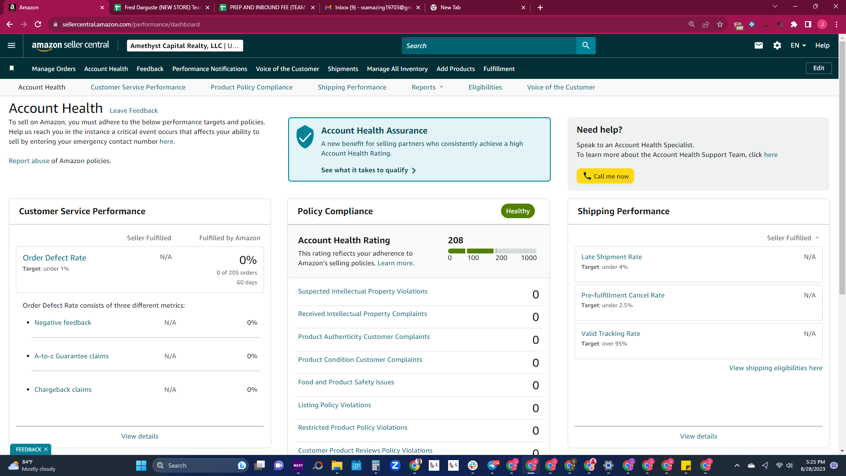
Task: Open the Eligibilities sub-tab
Action: pos(485,87)
